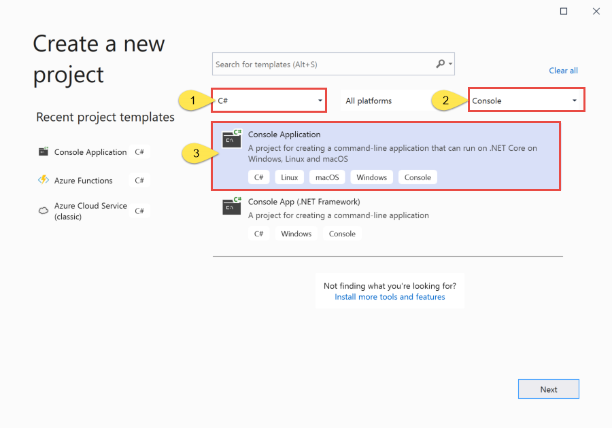Select Console App (.NET Framework) template
Viewport: 612px width, 428px height.
(388, 218)
